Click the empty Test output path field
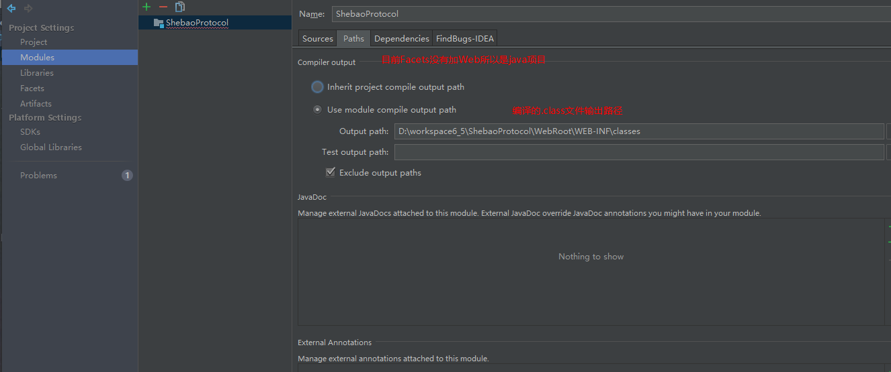Viewport: 891px width, 372px height. (638, 152)
